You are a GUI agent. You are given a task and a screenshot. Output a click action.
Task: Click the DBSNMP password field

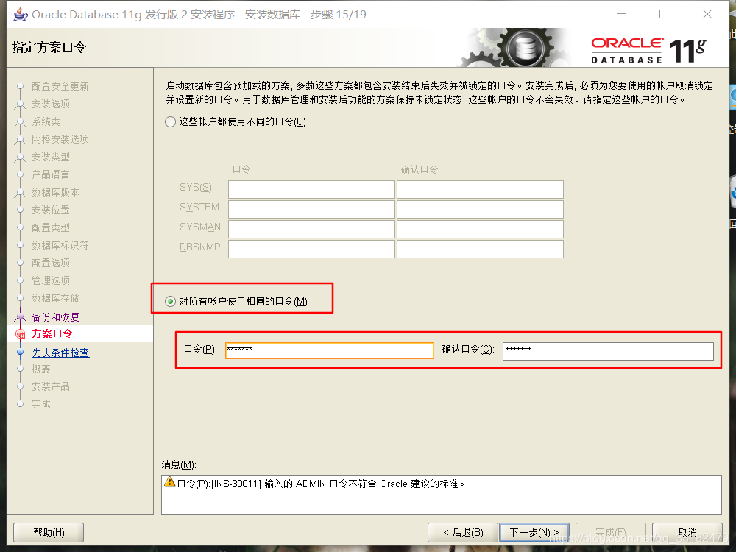coord(311,250)
